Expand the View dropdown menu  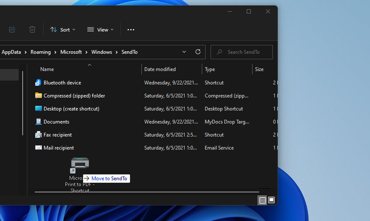[100, 30]
